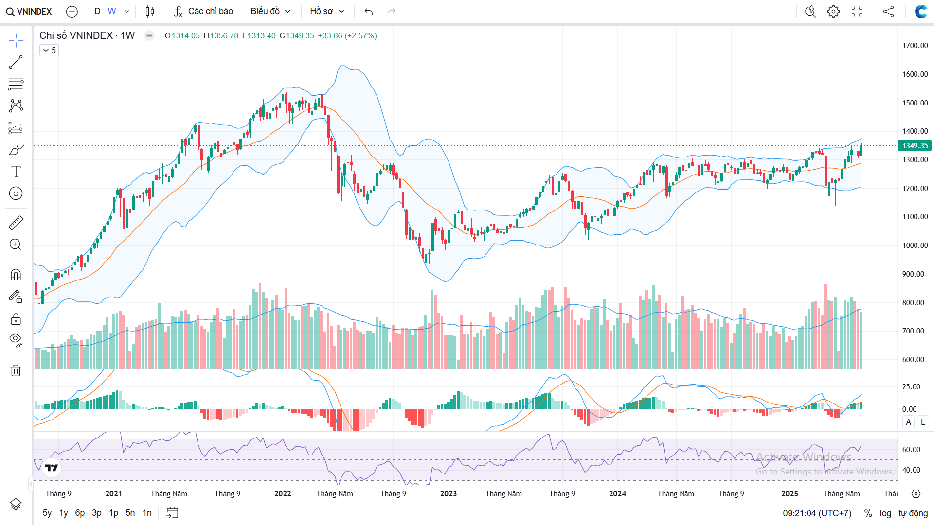Select the Text annotation tool
The height and width of the screenshot is (525, 934).
pyautogui.click(x=16, y=171)
